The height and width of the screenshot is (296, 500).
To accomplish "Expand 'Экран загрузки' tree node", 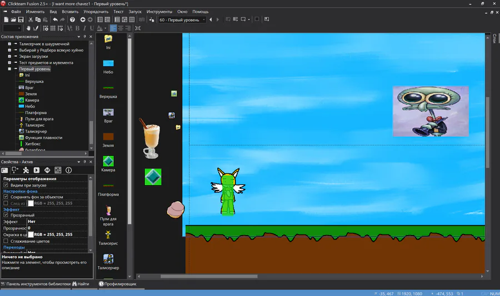I will 9,57.
